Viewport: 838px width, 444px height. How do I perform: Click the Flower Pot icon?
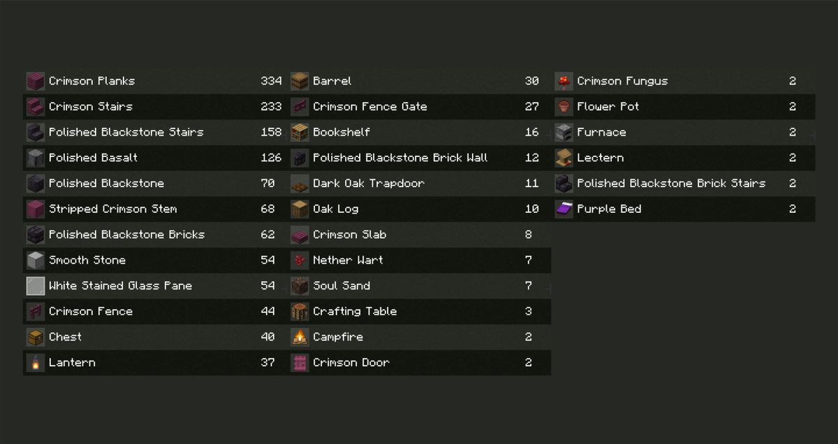click(564, 107)
